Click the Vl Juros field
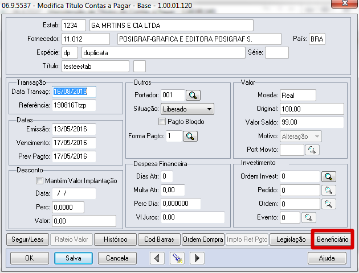Image resolution: width=359 pixels, height=273 pixels. [x=193, y=217]
